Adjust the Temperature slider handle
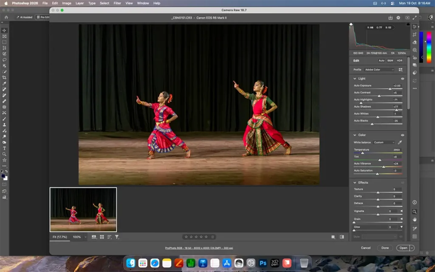This screenshot has height=272, width=435. (x=362, y=153)
